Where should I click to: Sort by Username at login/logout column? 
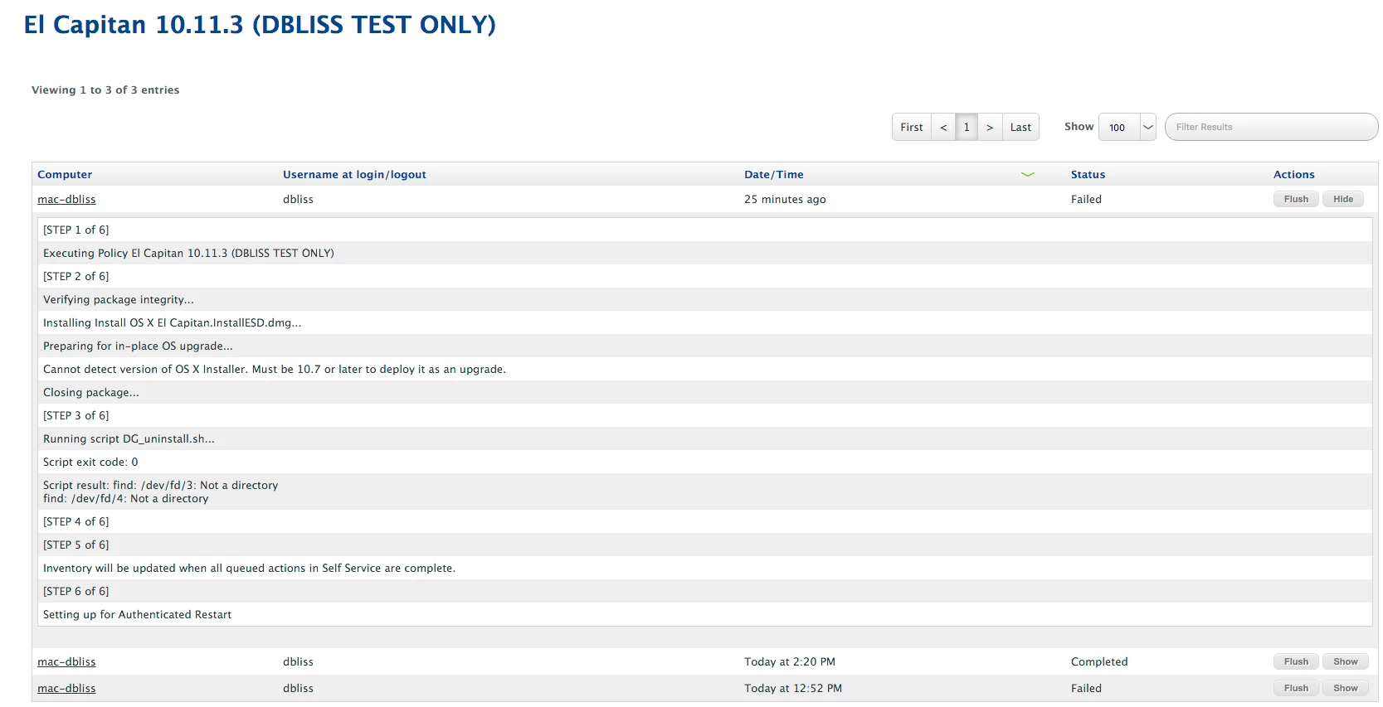tap(354, 175)
